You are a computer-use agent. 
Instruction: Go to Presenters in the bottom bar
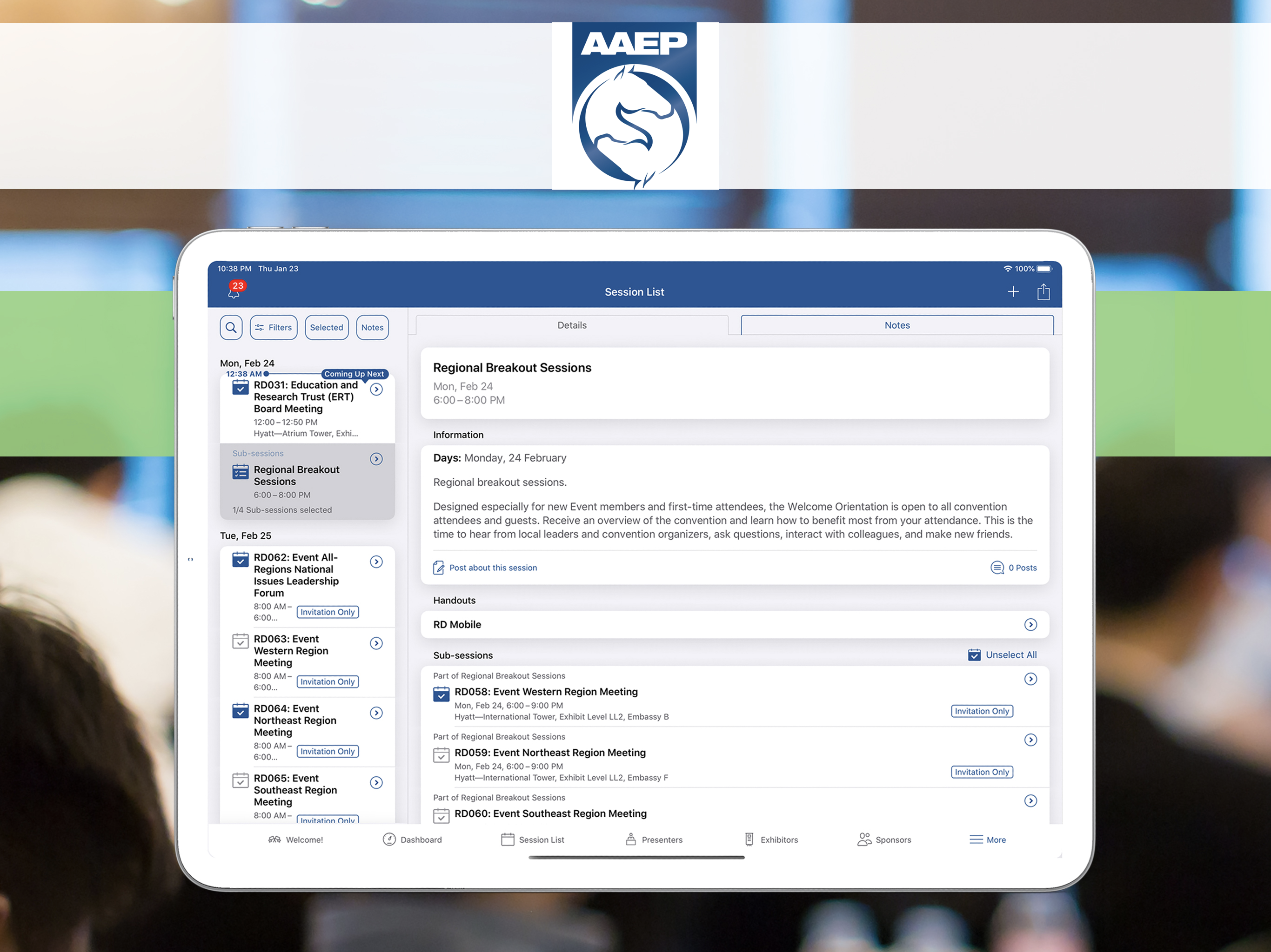pyautogui.click(x=654, y=840)
